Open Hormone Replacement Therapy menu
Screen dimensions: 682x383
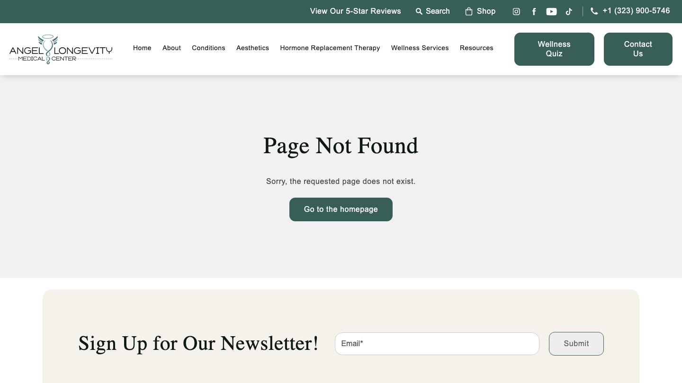point(330,48)
